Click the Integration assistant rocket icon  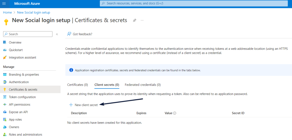point(5,57)
